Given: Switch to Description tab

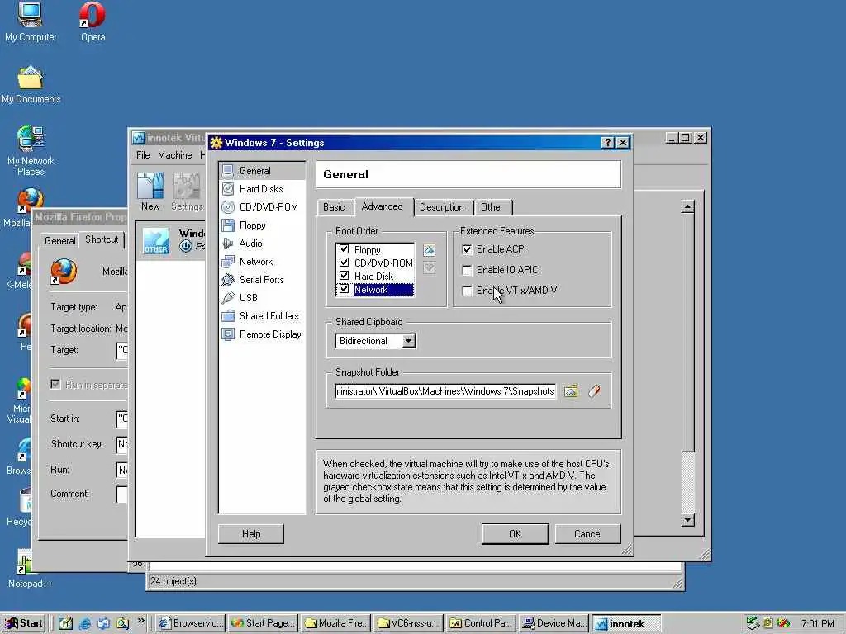Looking at the screenshot, I should (442, 207).
